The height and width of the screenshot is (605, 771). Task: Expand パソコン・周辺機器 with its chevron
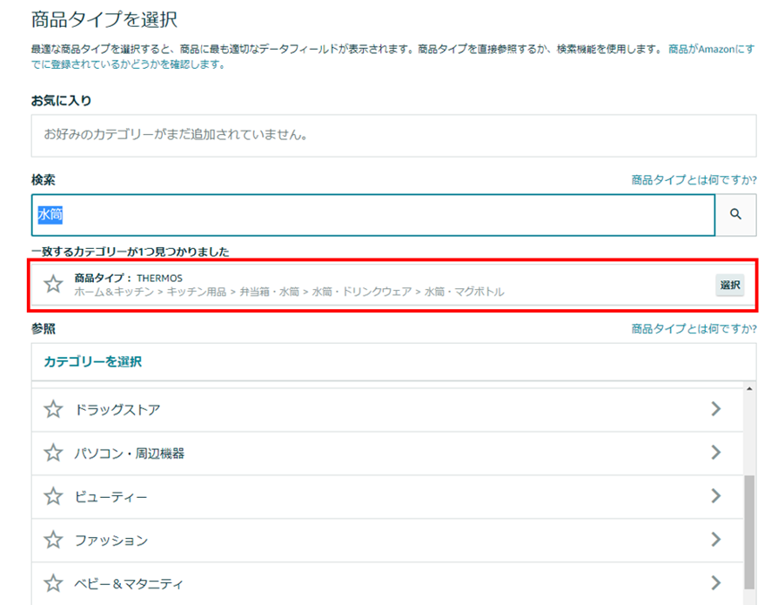click(x=716, y=453)
